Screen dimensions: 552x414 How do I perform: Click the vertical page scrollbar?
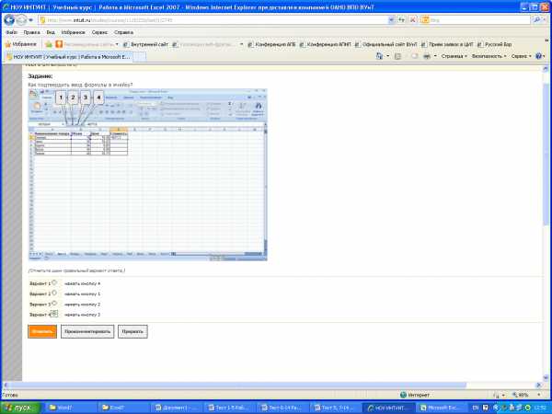click(x=546, y=222)
